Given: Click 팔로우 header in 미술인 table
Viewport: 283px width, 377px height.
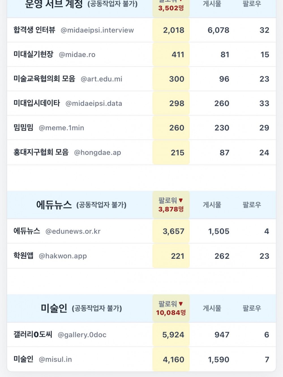Looking at the screenshot, I should 252,308.
